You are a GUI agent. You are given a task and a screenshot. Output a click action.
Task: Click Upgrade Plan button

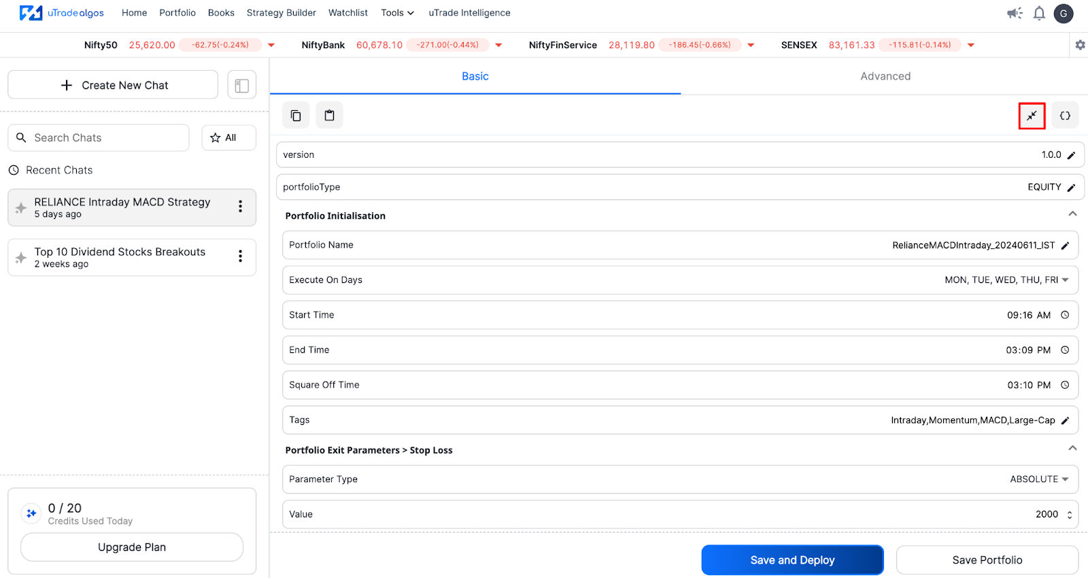pyautogui.click(x=132, y=547)
